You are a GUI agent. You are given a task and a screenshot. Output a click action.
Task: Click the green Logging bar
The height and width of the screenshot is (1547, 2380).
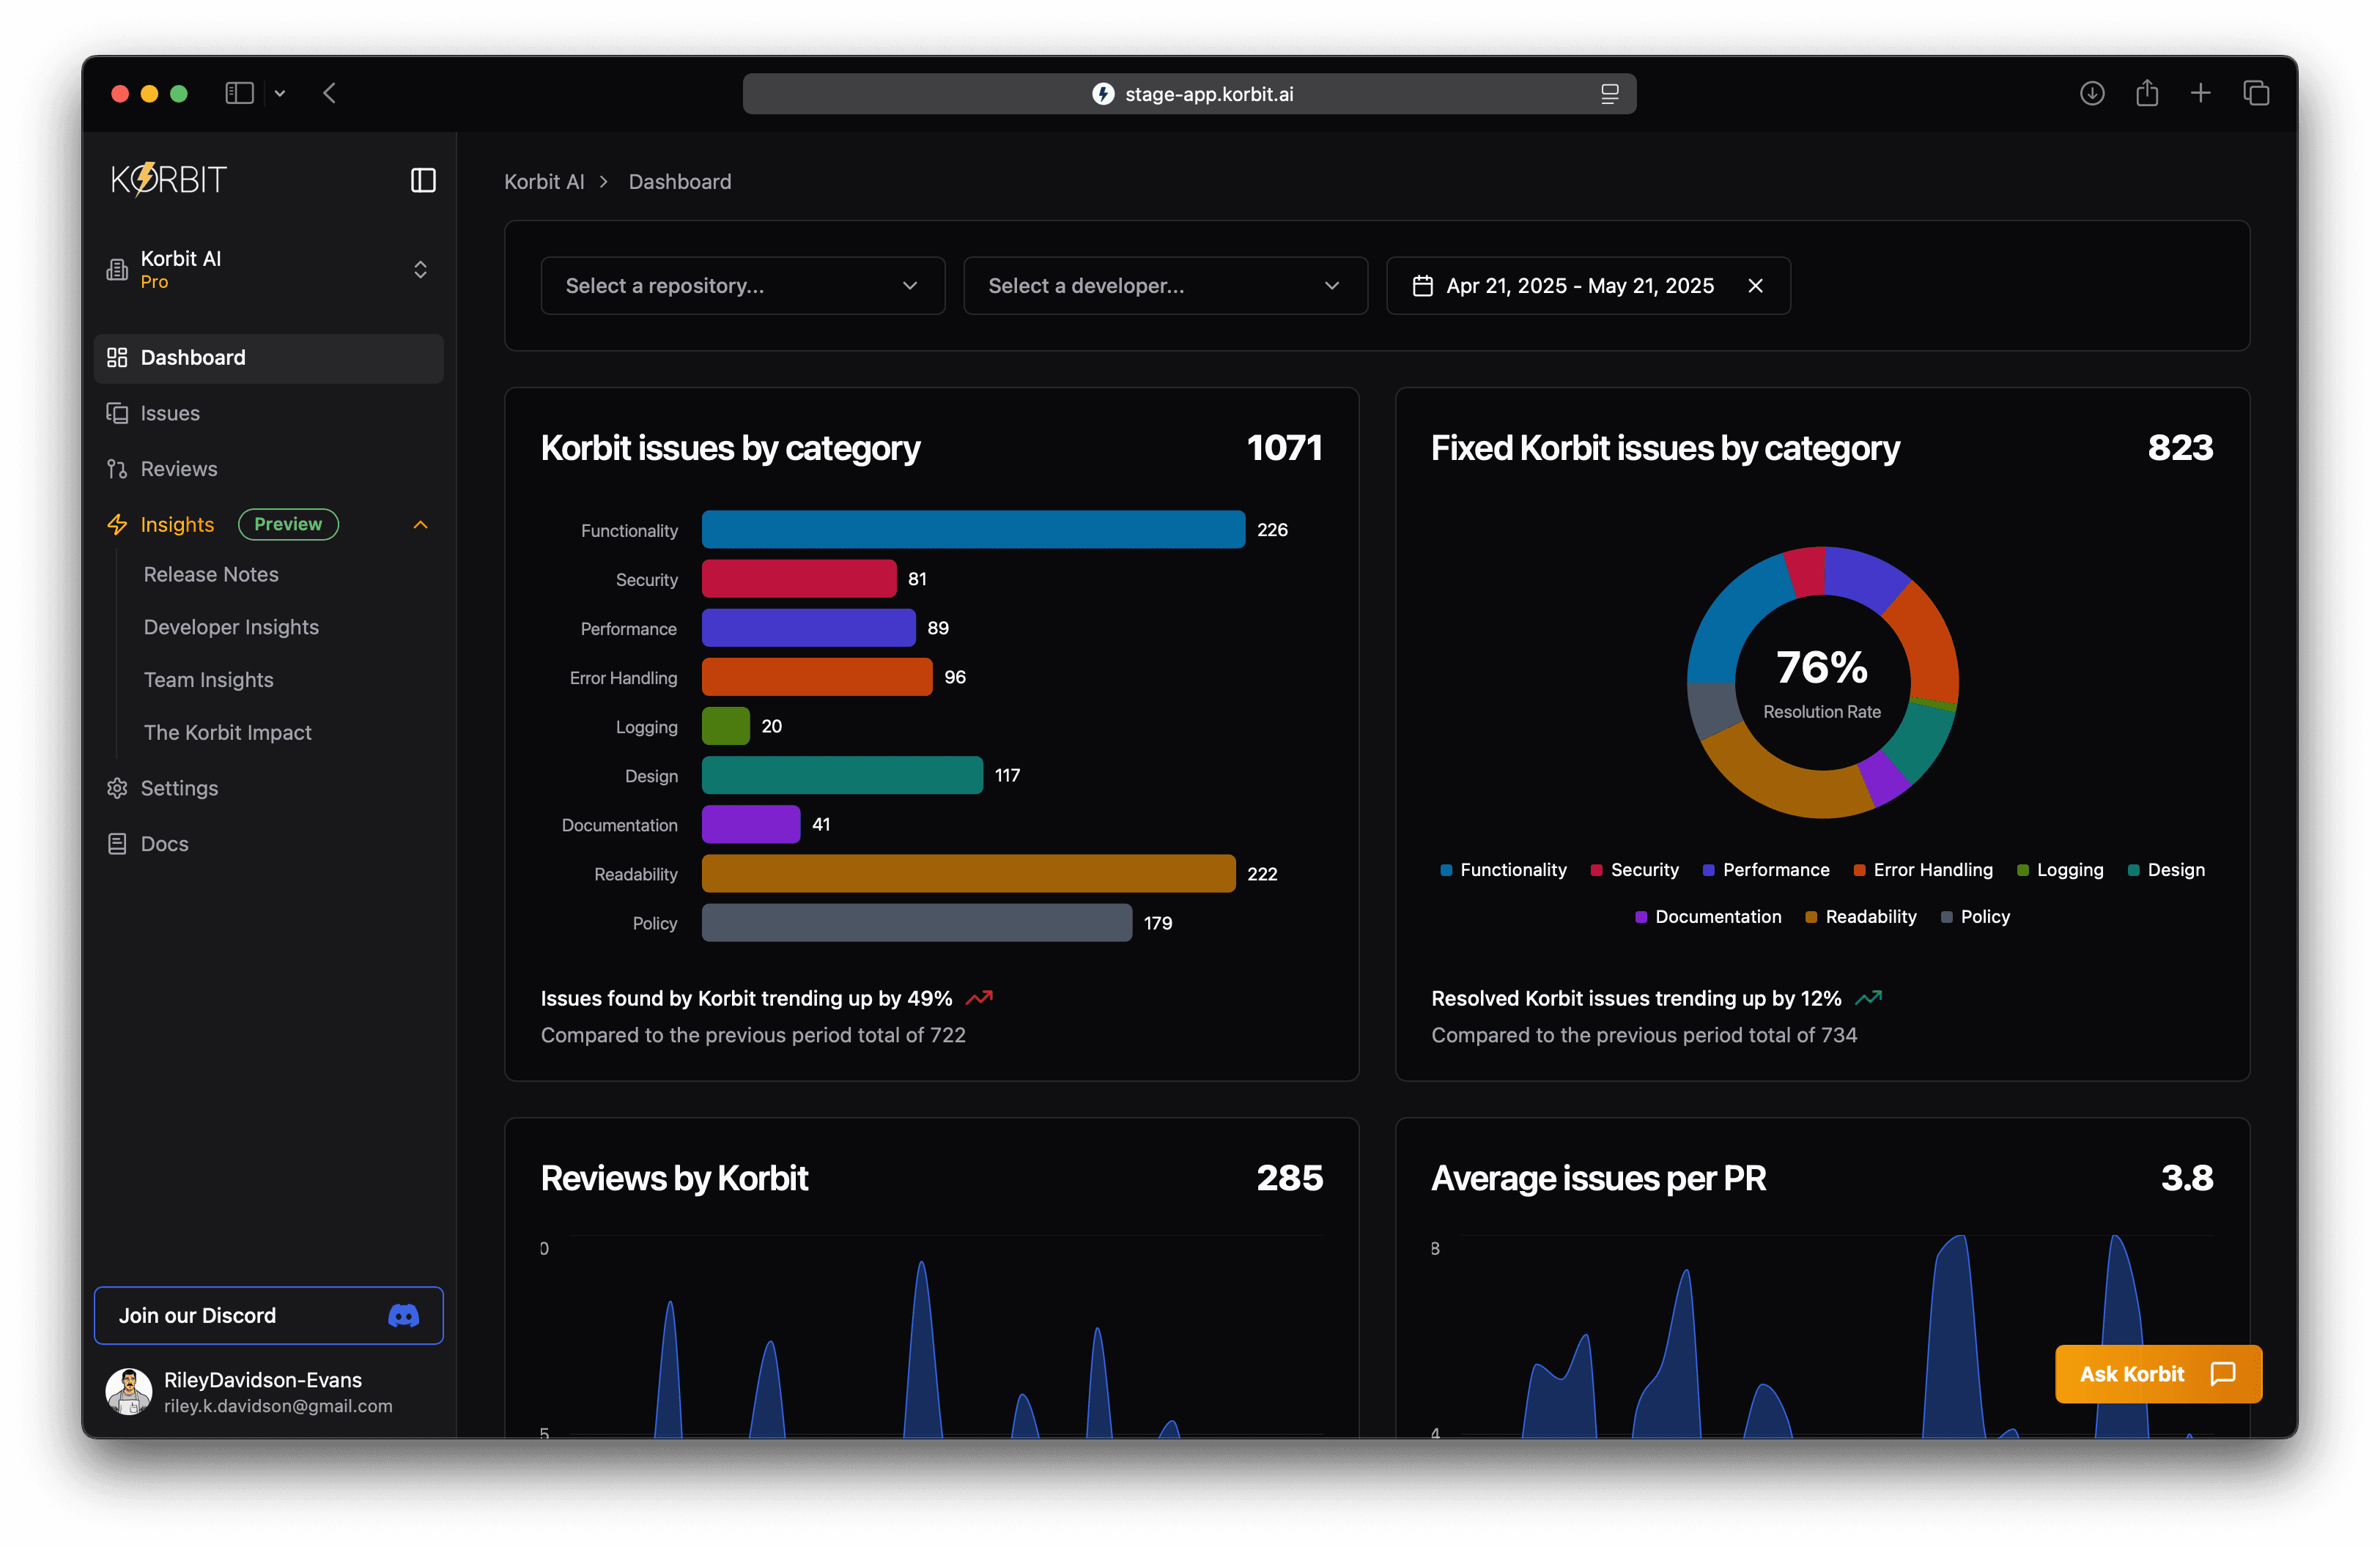tap(726, 726)
